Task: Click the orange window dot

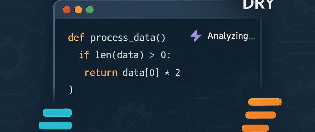Action: coord(78,10)
